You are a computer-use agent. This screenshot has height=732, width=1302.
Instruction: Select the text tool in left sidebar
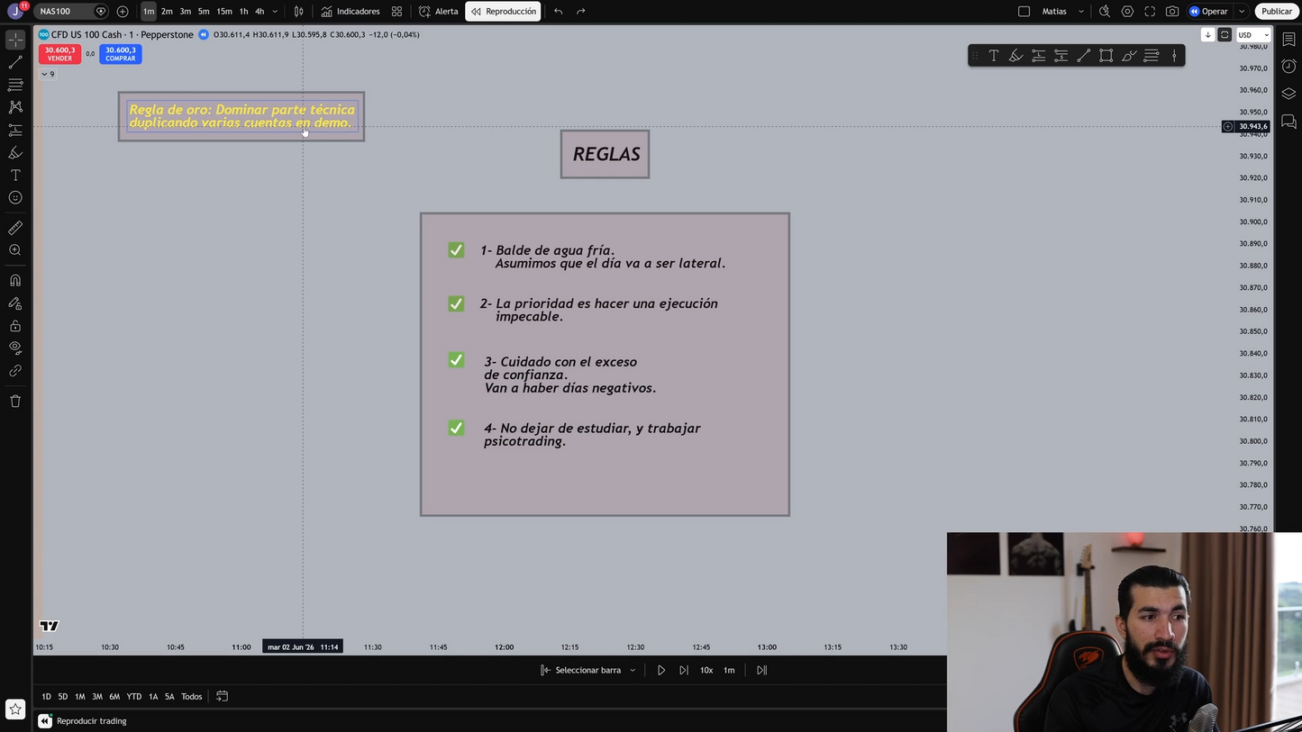[x=15, y=176]
